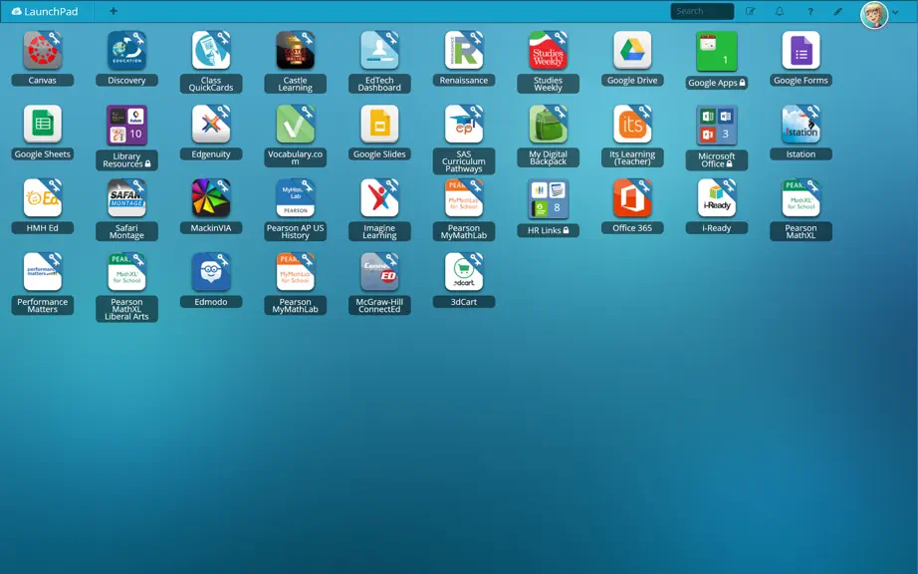Expand the HR Links folder
The width and height of the screenshot is (918, 574).
point(548,199)
